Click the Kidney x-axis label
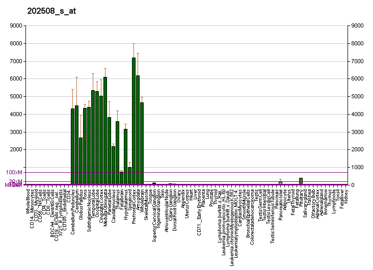Viewport: 373px width, 270px height. [345, 196]
